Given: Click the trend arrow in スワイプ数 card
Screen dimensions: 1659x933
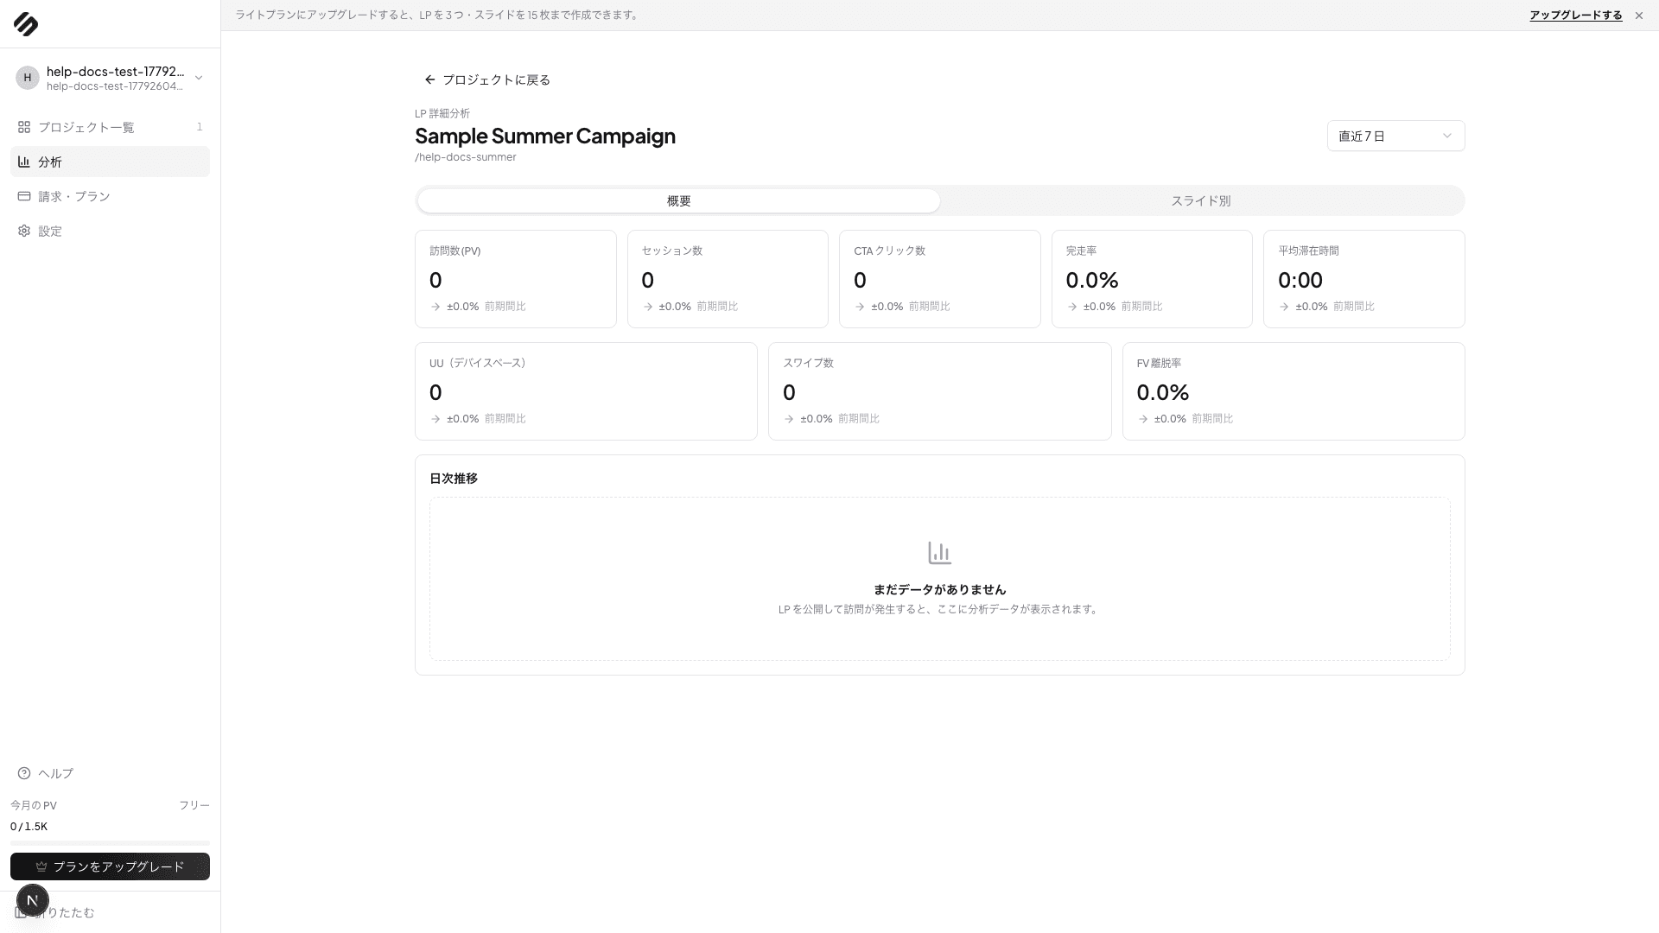Looking at the screenshot, I should click(x=789, y=419).
